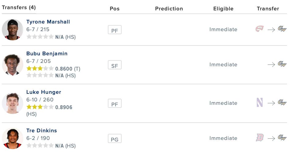Open Tyrone Marshall's player profile link

(x=48, y=22)
